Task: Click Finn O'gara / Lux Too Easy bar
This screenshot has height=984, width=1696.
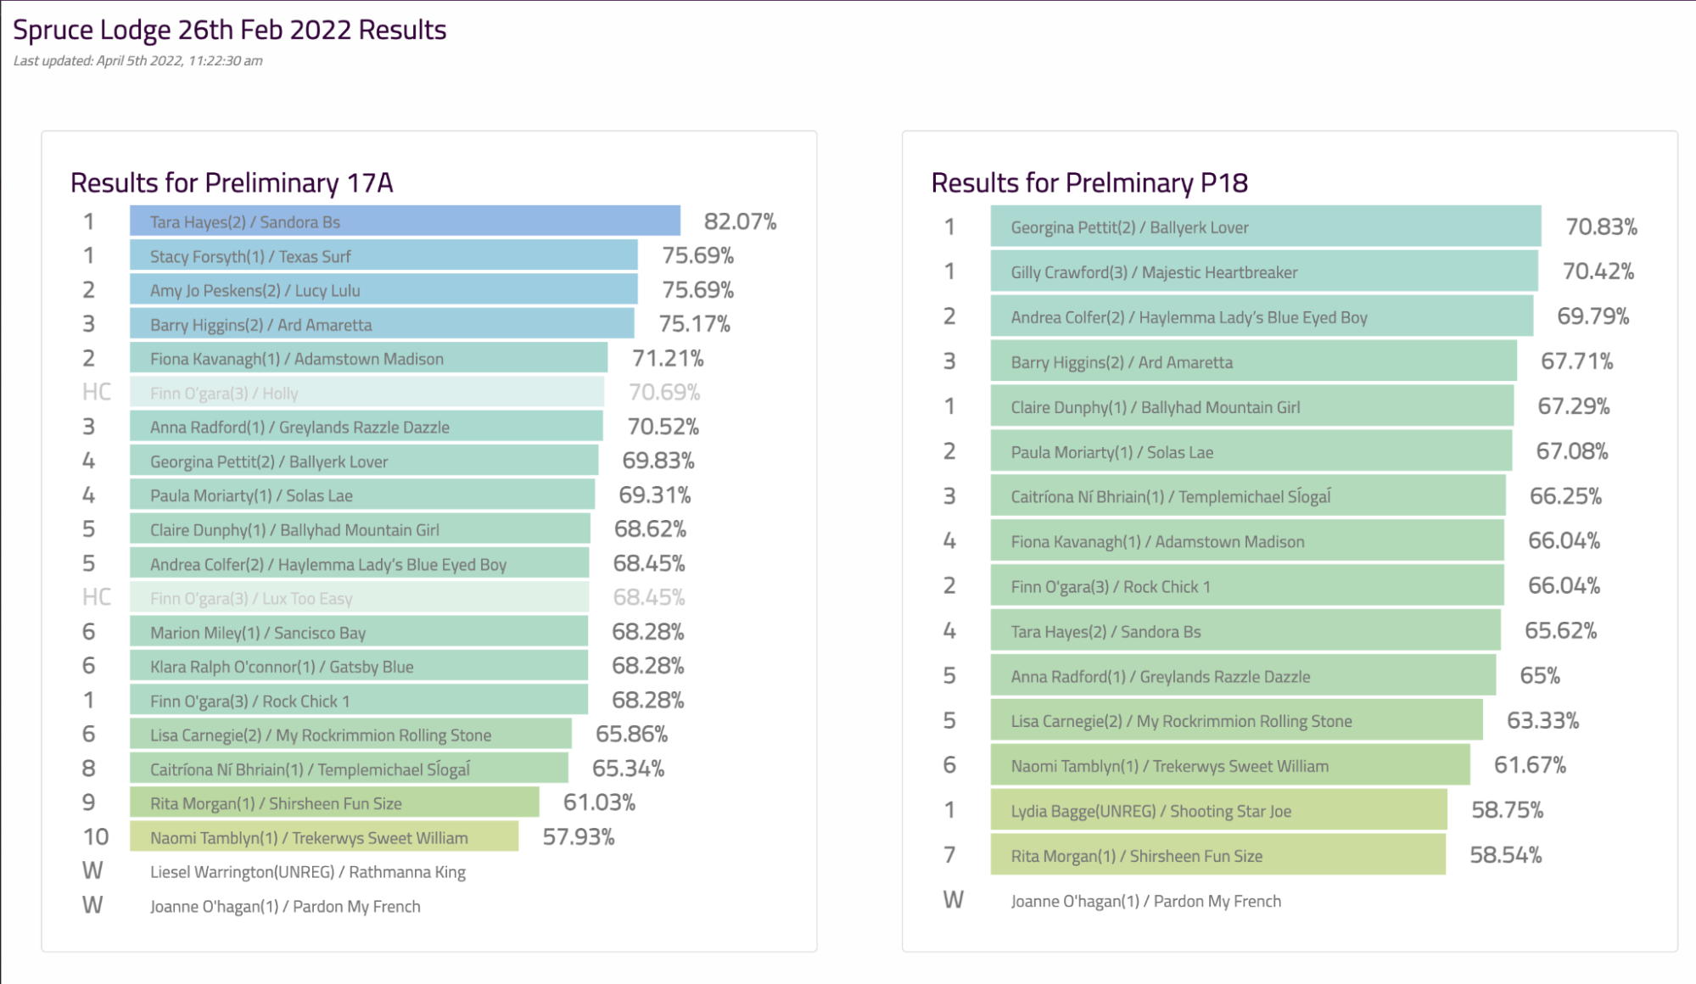Action: point(359,598)
